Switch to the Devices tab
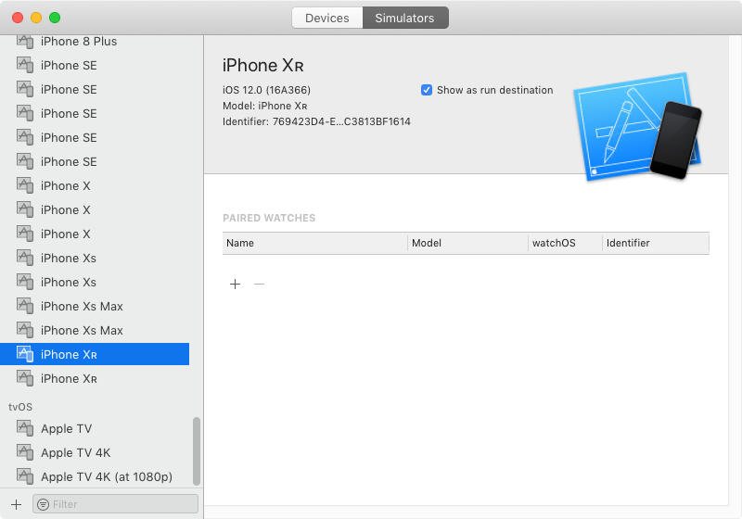 point(327,18)
